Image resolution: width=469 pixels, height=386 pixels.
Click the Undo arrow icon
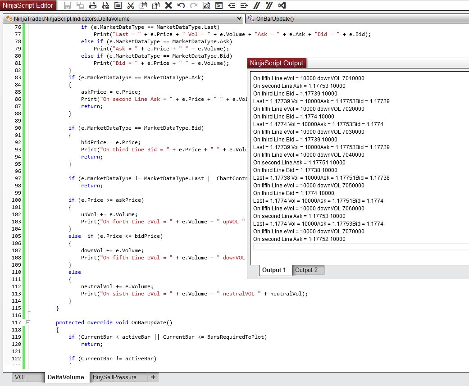[181, 6]
